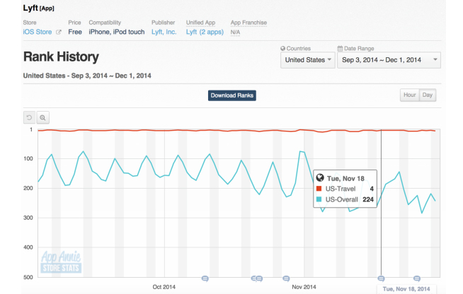This screenshot has height=294, width=463.
Task: Switch chart granularity to Hour
Action: pyautogui.click(x=409, y=95)
